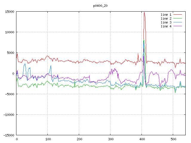Click the y-axis label 15000
Viewport: 191px width, 143px height.
tap(10, 12)
